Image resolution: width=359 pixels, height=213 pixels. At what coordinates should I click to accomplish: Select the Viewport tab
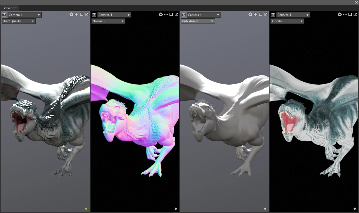point(10,8)
